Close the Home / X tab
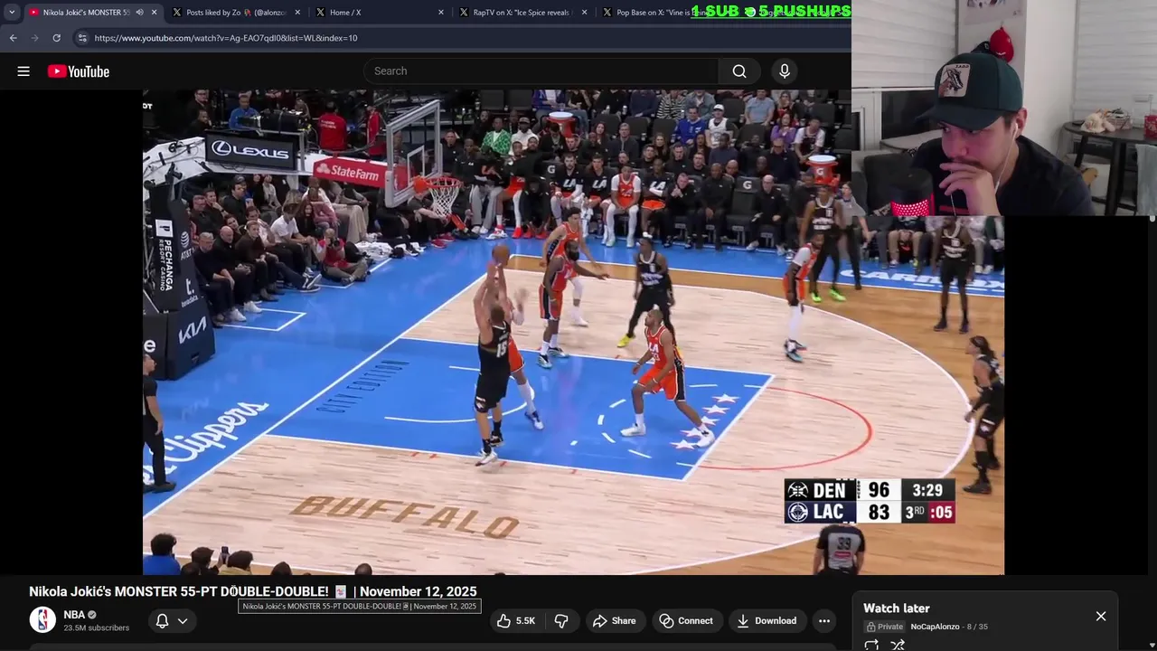1157x651 pixels. pos(441,13)
